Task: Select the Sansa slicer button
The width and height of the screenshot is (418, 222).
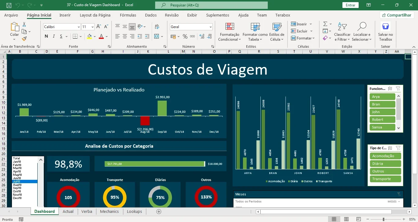Action: tap(383, 127)
